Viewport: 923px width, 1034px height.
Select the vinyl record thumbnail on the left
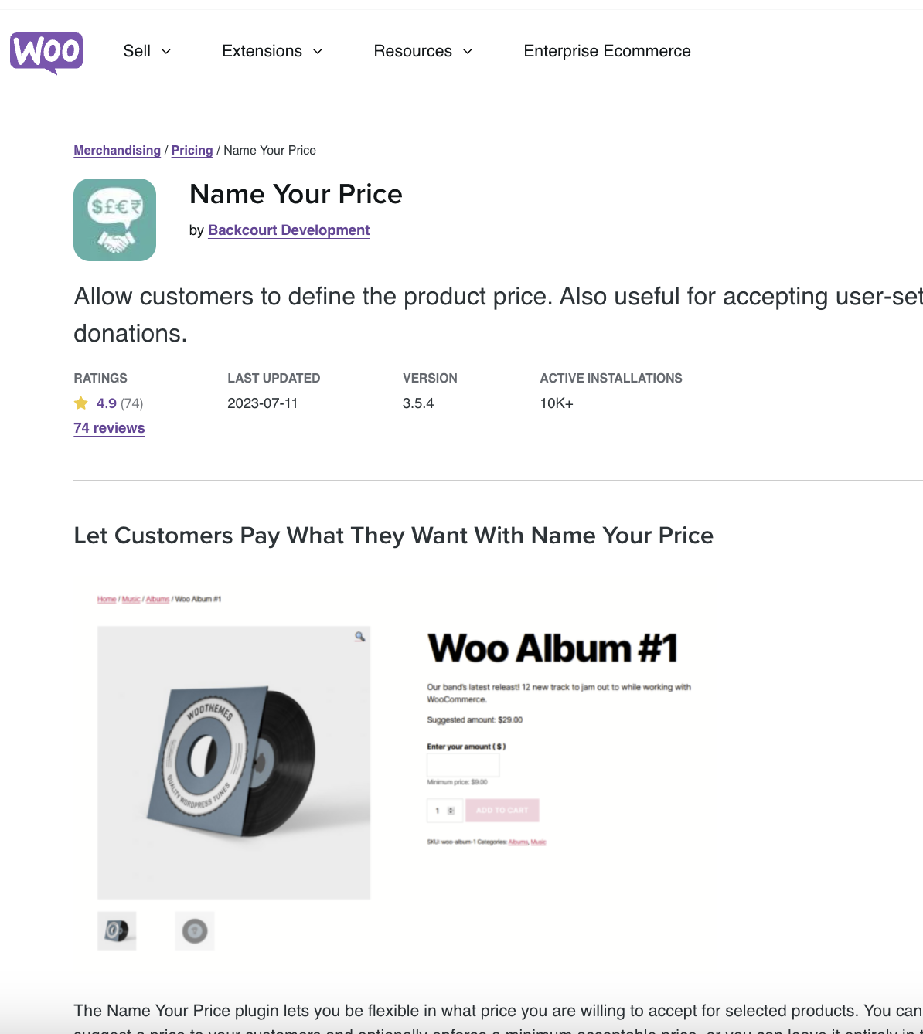pos(117,930)
